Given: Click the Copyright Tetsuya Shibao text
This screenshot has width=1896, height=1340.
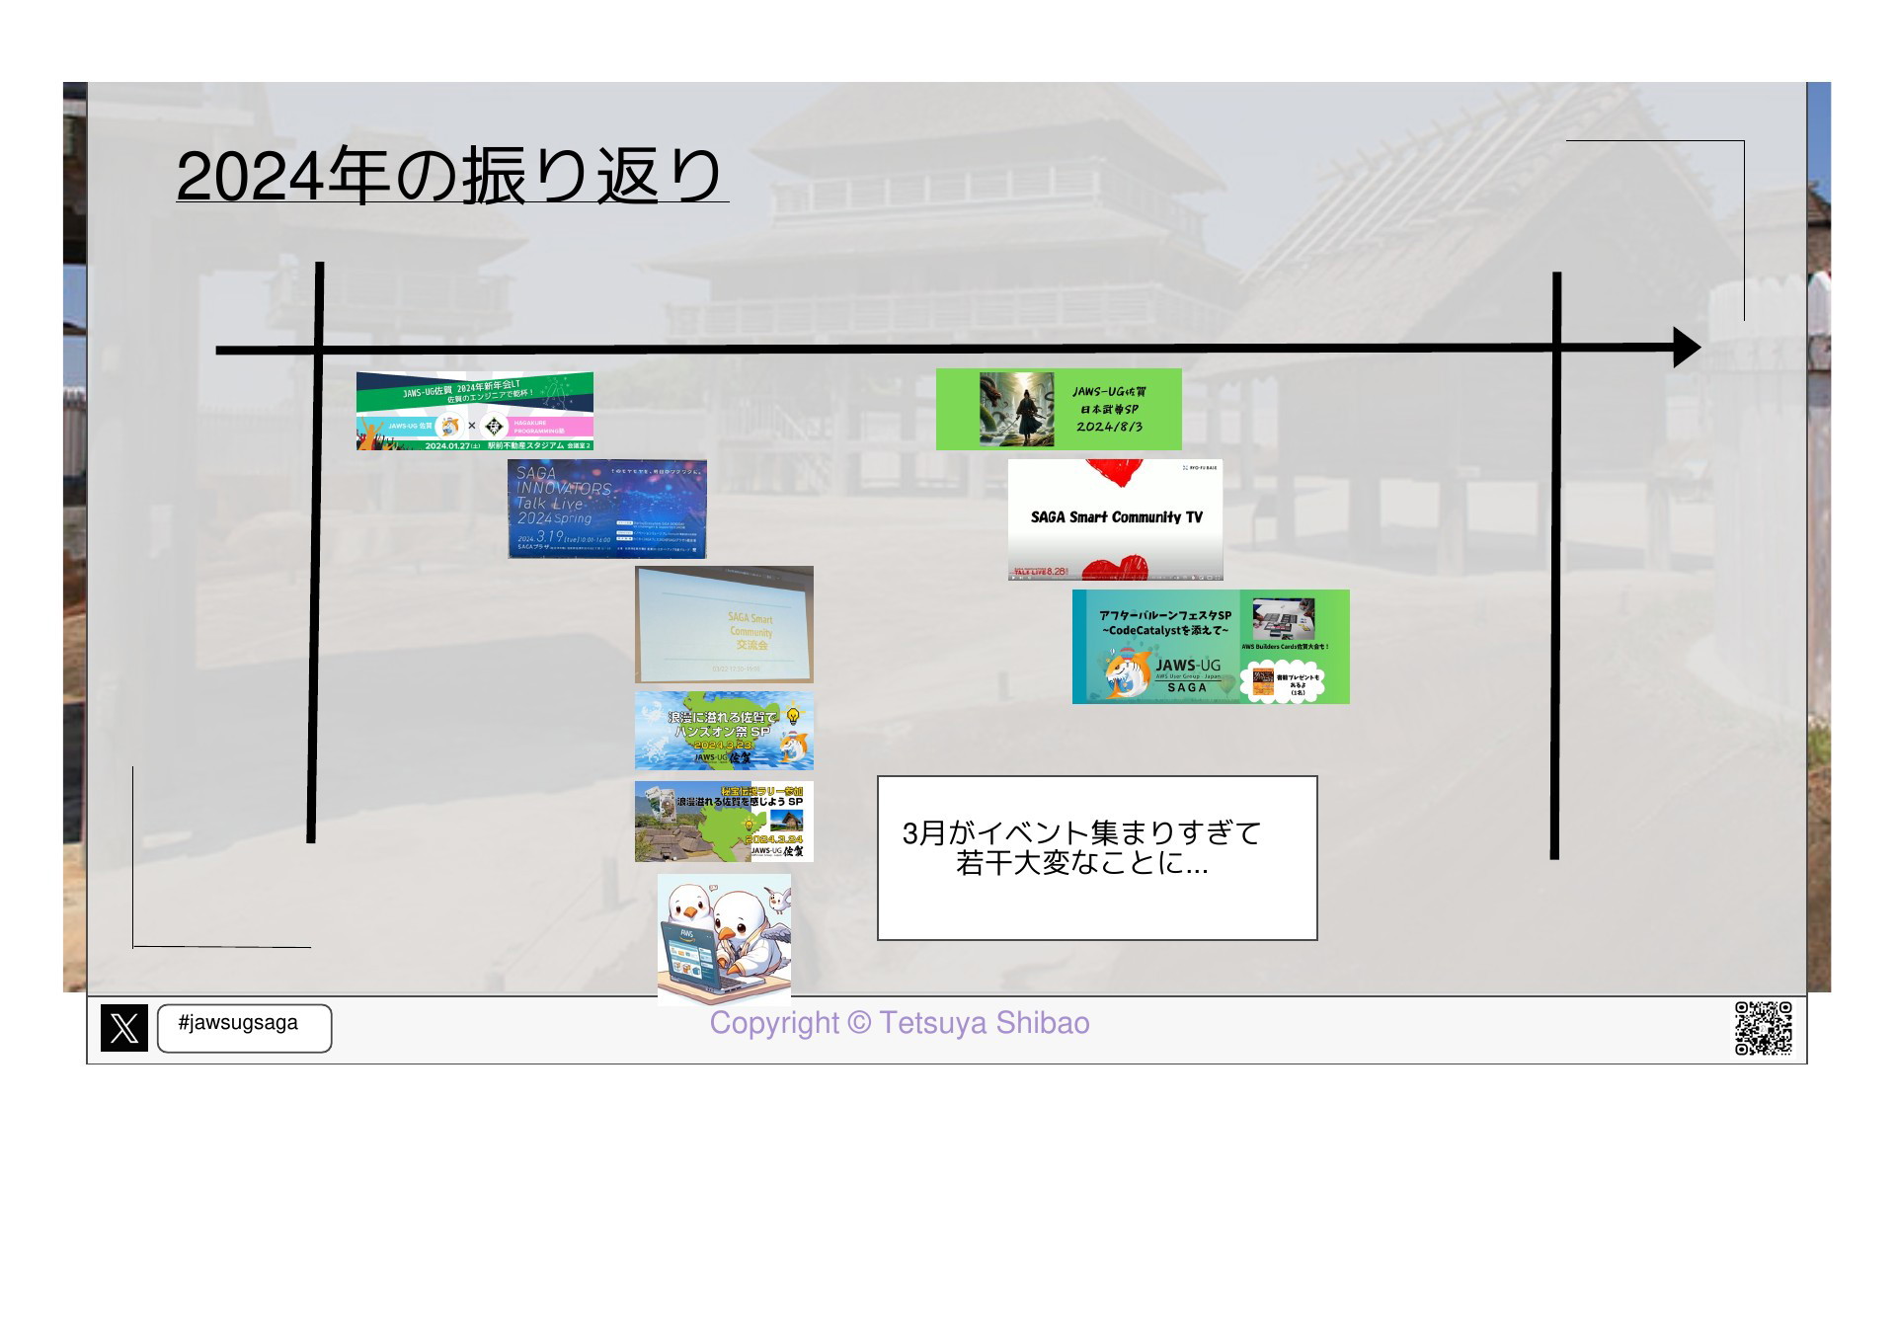Looking at the screenshot, I should 899,1023.
